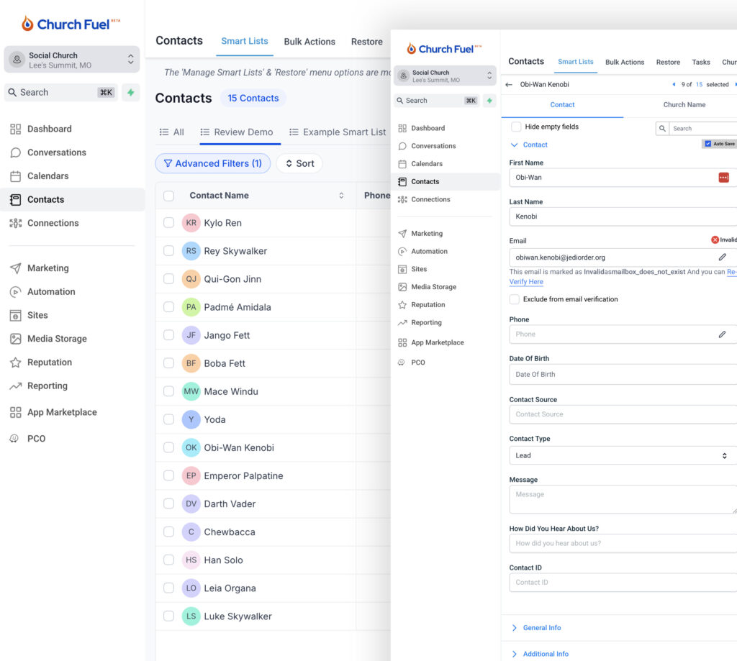Viewport: 737px width, 661px height.
Task: Click the Verify Here link under the email
Action: click(525, 281)
